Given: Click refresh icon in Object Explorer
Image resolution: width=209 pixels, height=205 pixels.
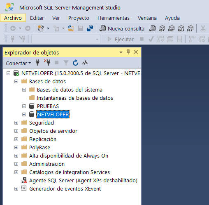Looking at the screenshot, I should [x=75, y=63].
